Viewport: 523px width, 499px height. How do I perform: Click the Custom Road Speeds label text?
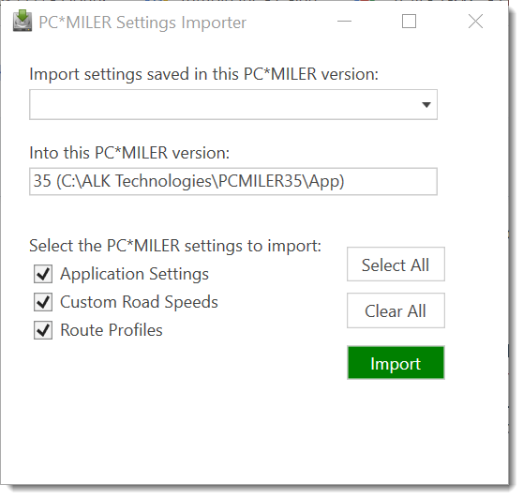[139, 302]
